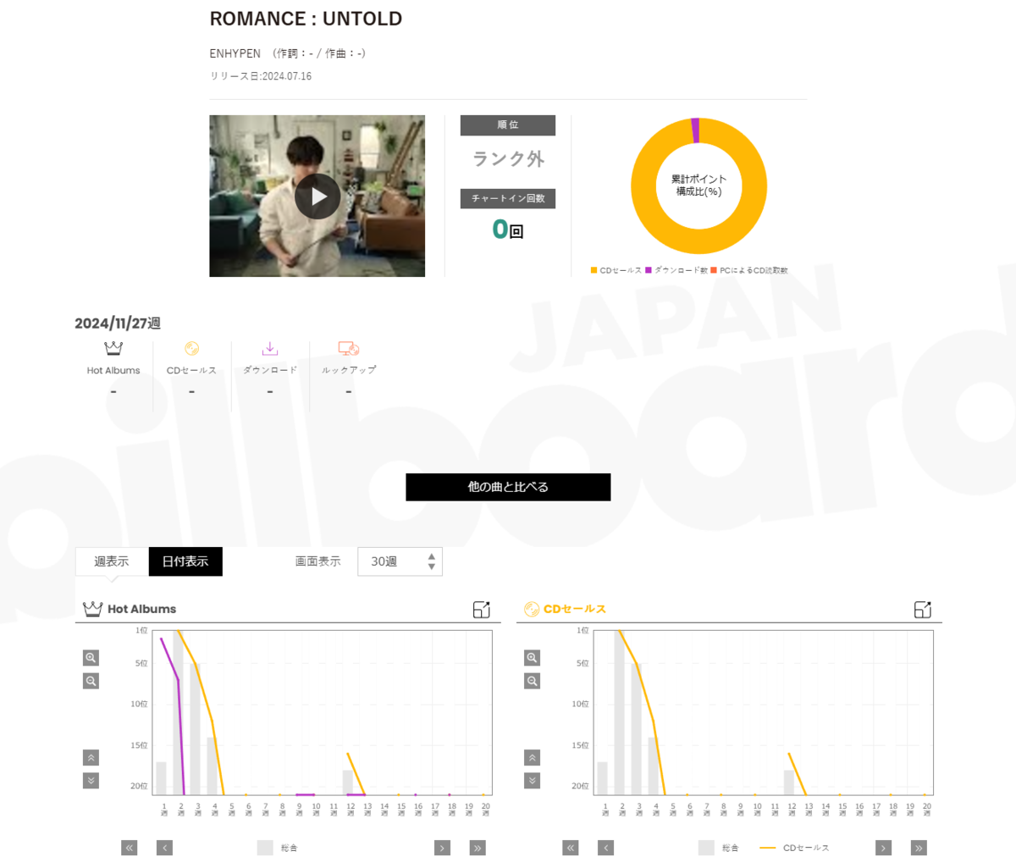Viewport: 1016px width, 857px height.
Task: Click the 0回 chart-in count
Action: pyautogui.click(x=508, y=229)
